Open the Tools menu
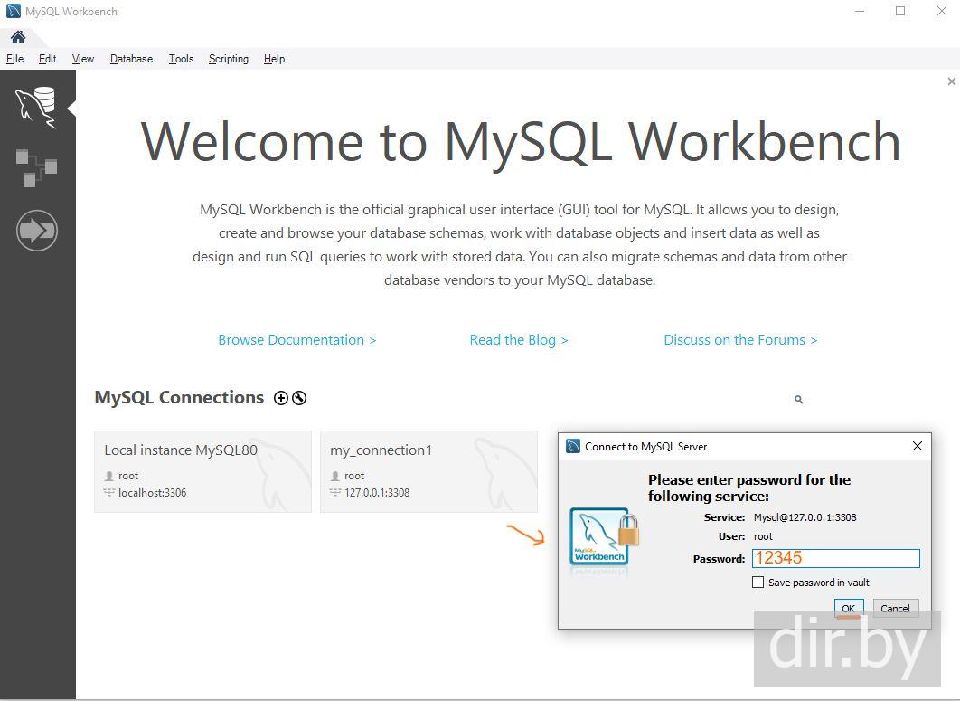 181,59
